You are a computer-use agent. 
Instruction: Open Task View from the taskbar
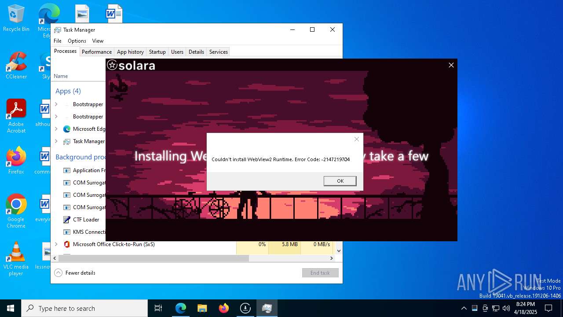click(158, 308)
